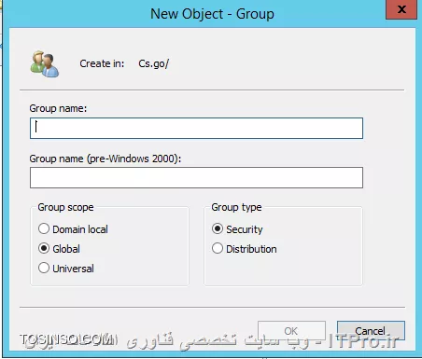The height and width of the screenshot is (359, 422).
Task: Click the Cancel button
Action: coord(371,331)
